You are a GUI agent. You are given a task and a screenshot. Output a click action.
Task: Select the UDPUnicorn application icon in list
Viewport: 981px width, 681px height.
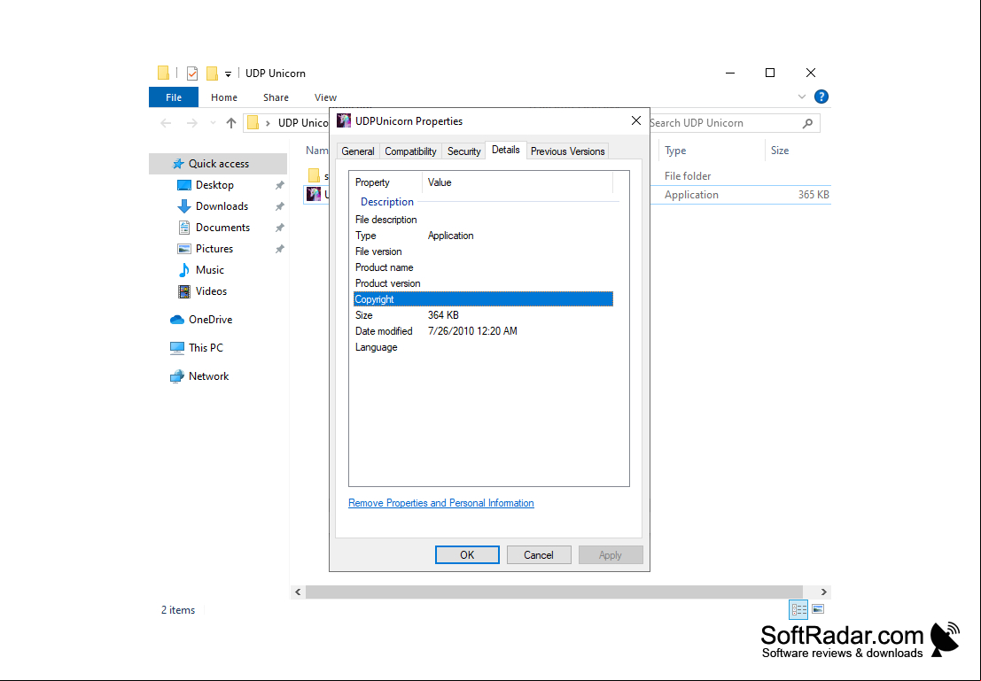click(314, 195)
